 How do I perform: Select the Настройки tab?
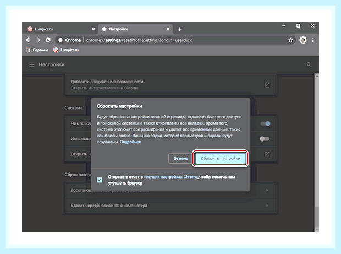[135, 29]
